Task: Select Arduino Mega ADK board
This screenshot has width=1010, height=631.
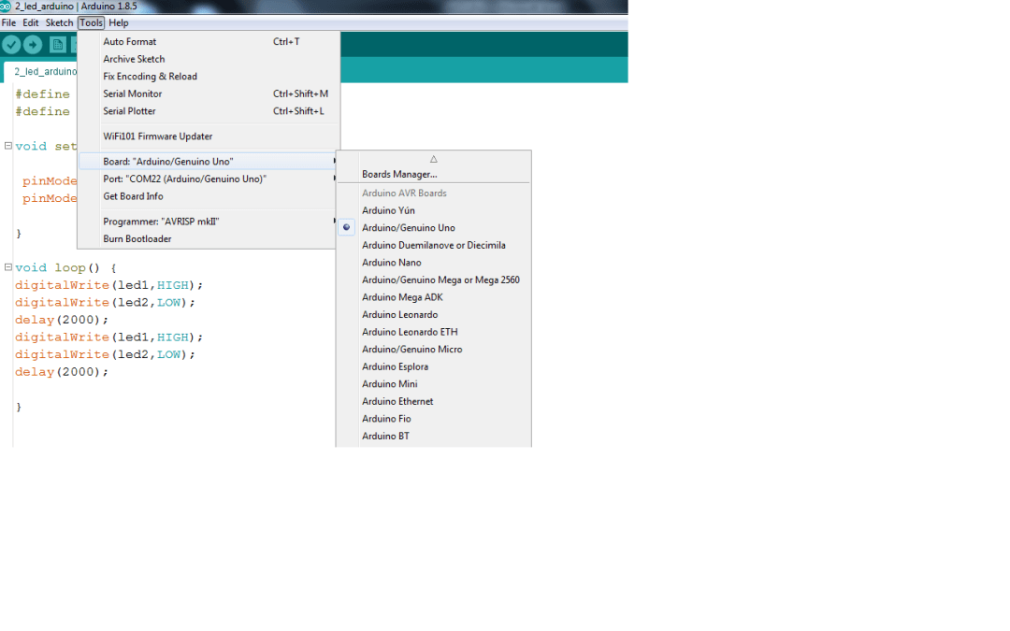Action: coord(434,297)
